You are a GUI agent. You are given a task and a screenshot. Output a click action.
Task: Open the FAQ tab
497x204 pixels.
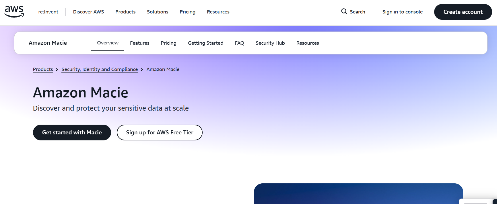pos(239,43)
